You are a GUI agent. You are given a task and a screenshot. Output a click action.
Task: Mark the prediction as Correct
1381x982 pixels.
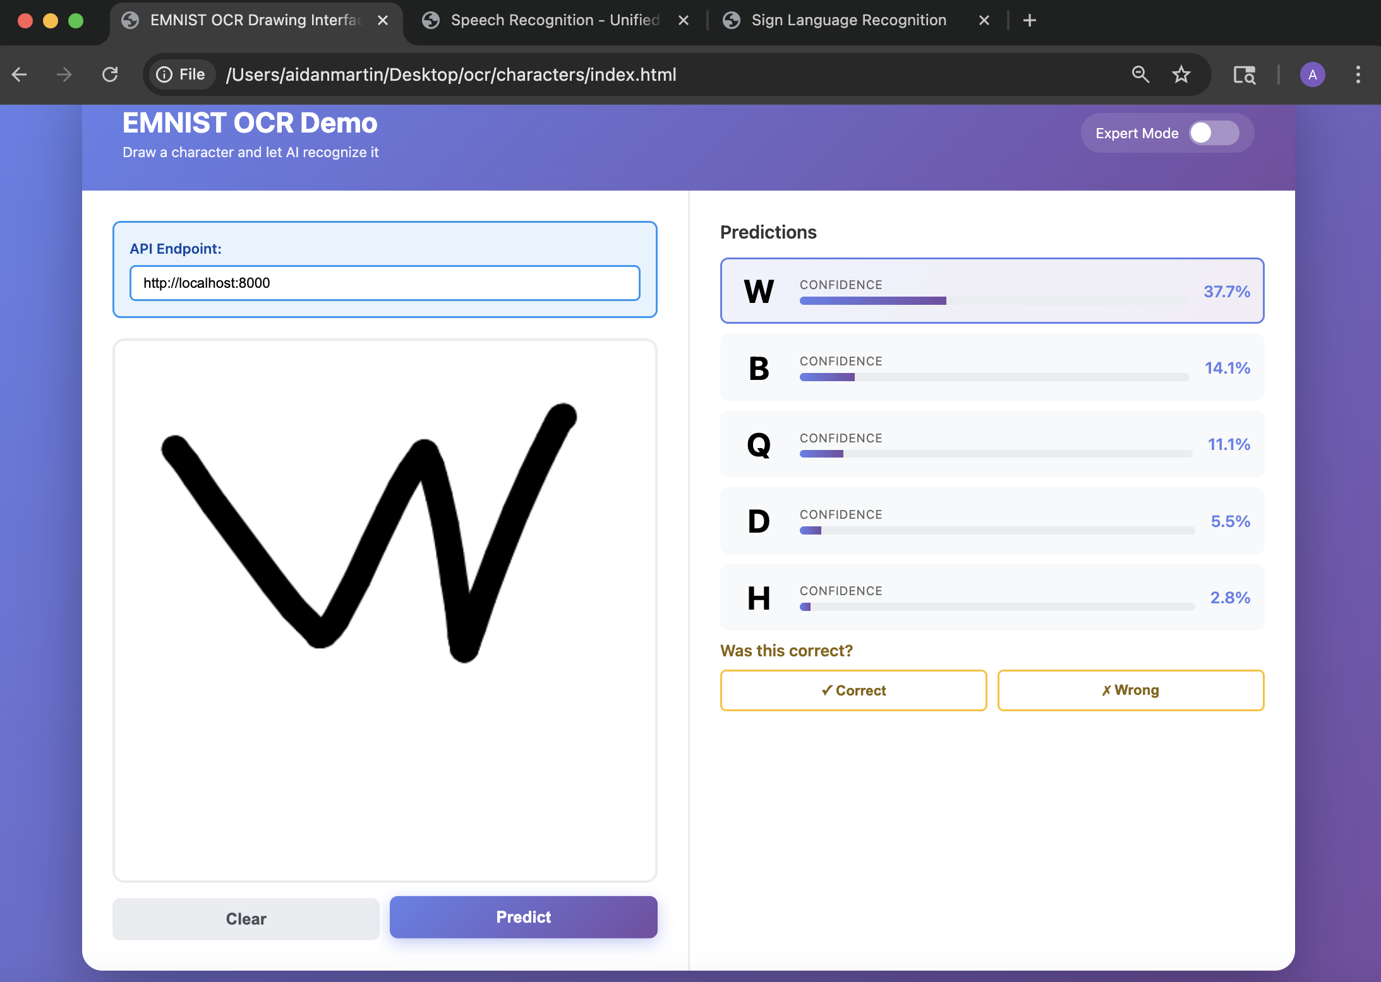853,690
